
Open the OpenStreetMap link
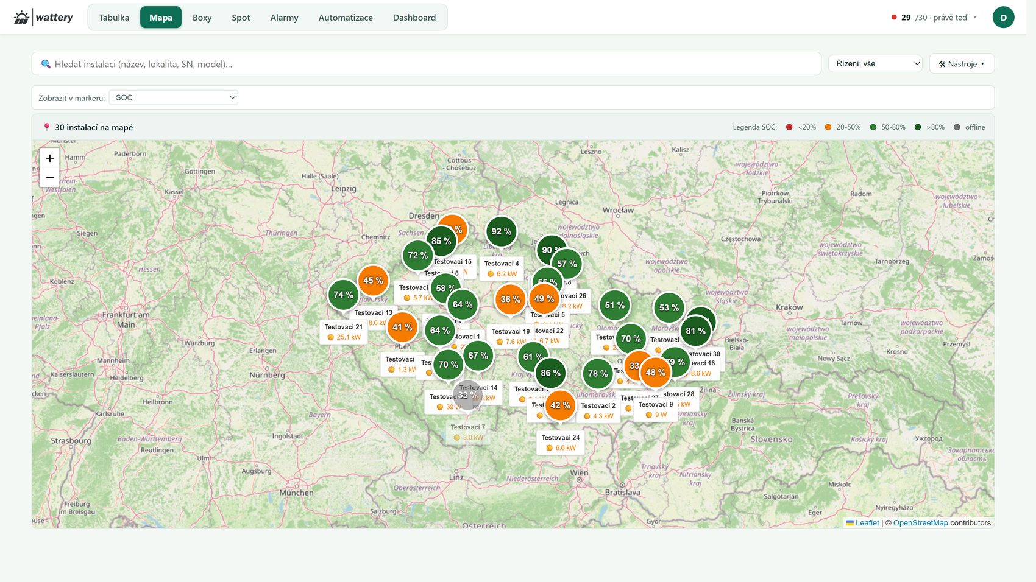[920, 523]
